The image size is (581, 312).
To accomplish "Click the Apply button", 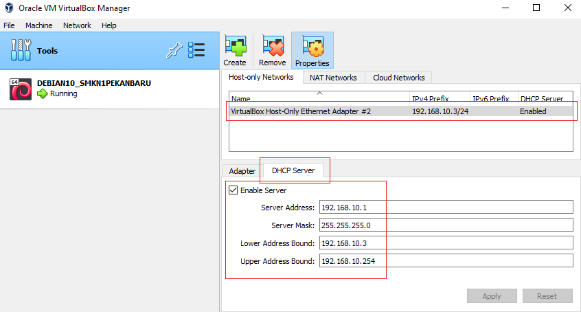I will (492, 296).
